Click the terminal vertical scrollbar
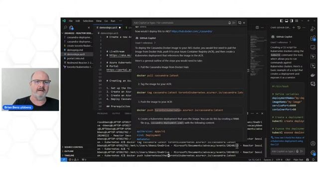 coord(266,147)
